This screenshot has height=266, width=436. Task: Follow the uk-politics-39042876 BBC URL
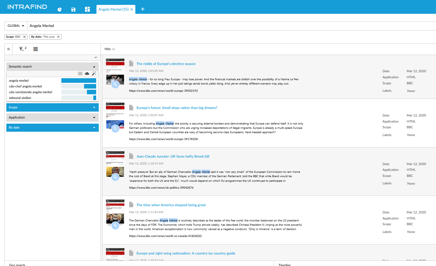point(161,188)
